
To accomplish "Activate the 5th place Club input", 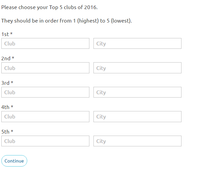I will [45, 141].
